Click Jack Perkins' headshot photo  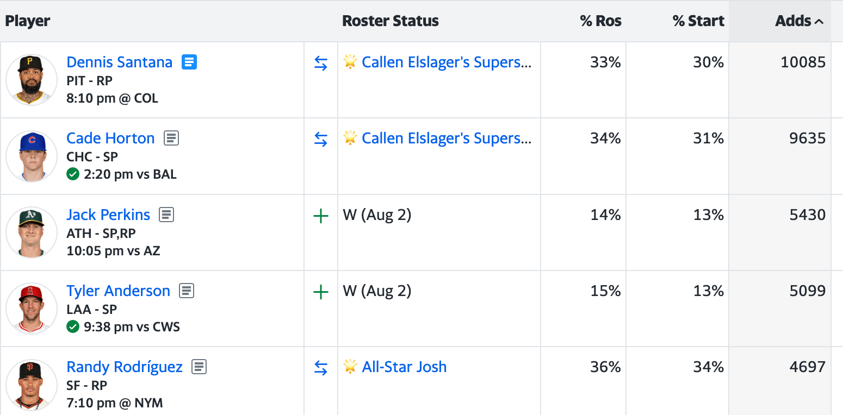coord(32,232)
